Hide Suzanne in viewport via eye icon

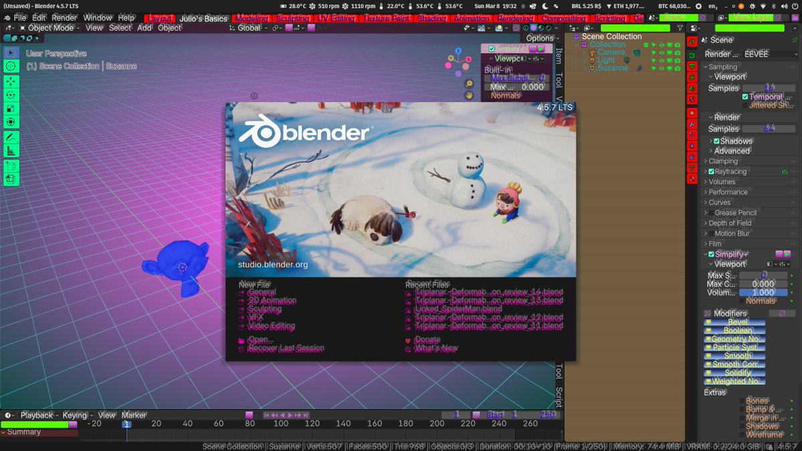click(662, 68)
